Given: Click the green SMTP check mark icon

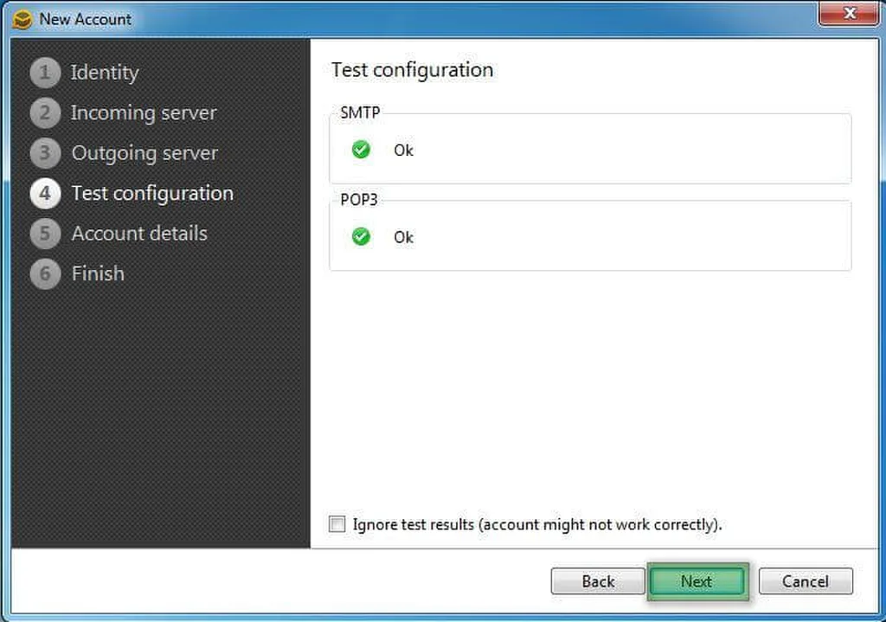Looking at the screenshot, I should 361,150.
